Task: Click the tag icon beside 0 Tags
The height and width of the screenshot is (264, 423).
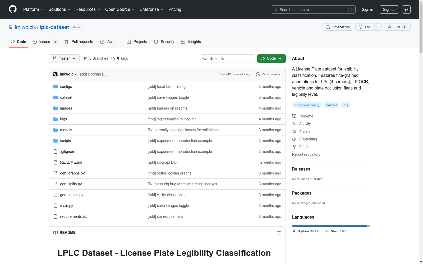Action: 113,59
